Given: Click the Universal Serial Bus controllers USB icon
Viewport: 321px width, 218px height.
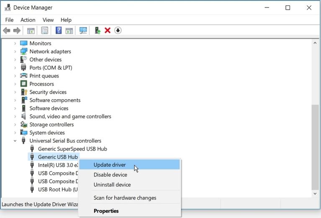Looking at the screenshot, I should (x=23, y=141).
